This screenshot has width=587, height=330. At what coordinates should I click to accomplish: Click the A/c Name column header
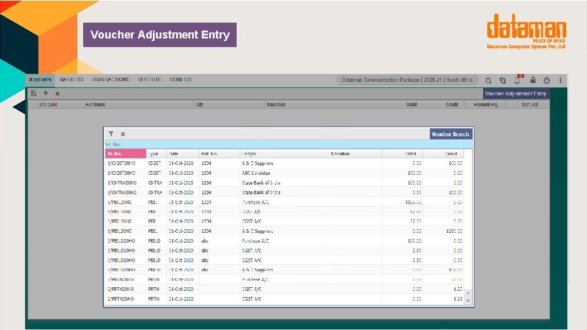point(95,105)
